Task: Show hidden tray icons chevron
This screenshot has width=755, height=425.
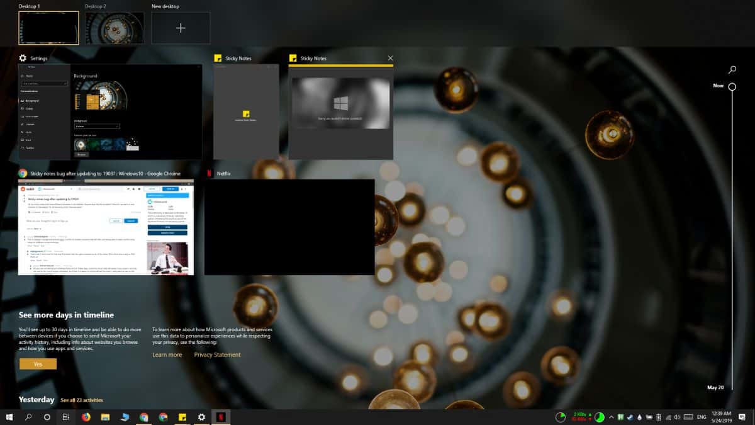Action: tap(612, 417)
